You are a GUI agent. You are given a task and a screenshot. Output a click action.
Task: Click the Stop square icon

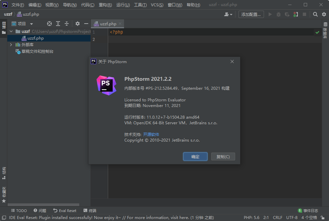pyautogui.click(x=304, y=14)
